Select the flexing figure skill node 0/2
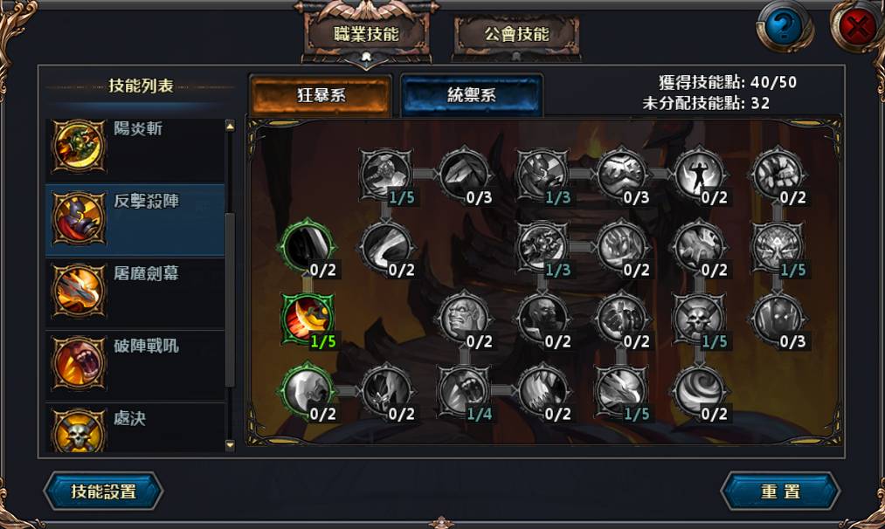Screen dimensions: 885x529 pyautogui.click(x=699, y=175)
